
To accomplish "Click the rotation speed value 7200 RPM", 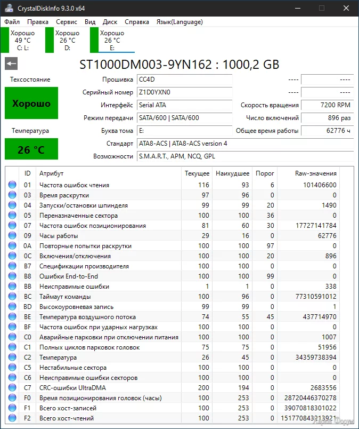I will coord(327,105).
